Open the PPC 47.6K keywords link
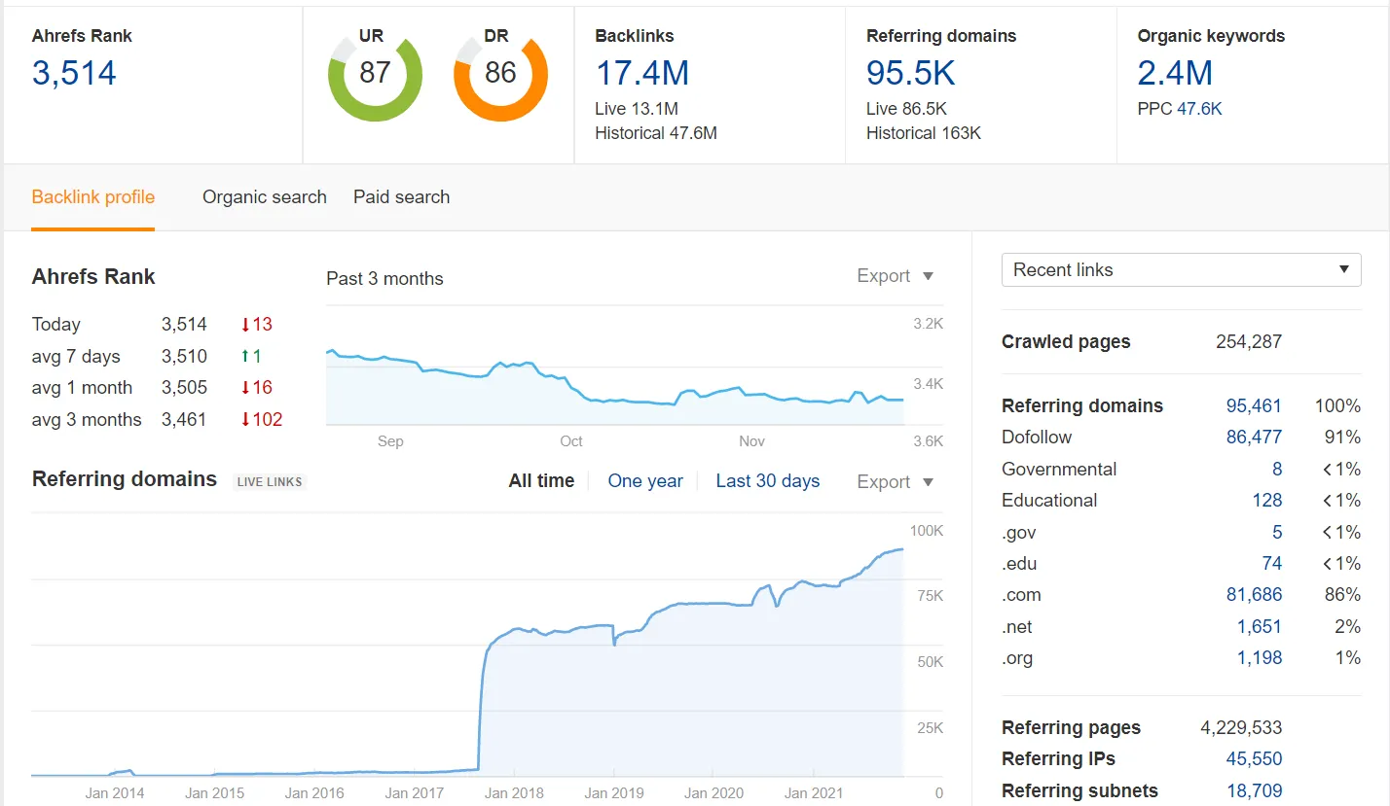Image resolution: width=1390 pixels, height=806 pixels. [1199, 109]
